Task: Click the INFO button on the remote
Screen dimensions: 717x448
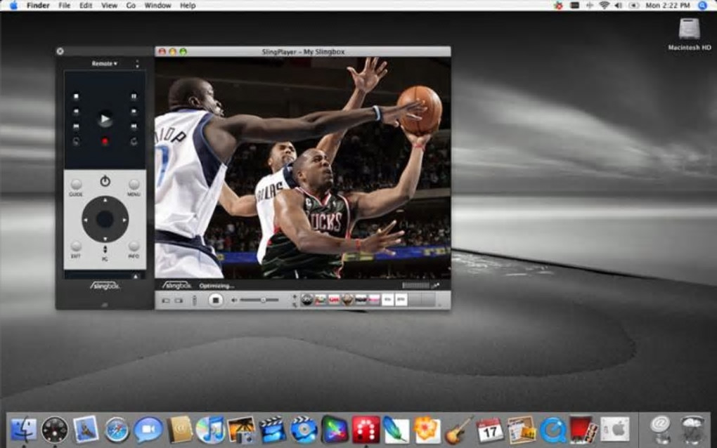Action: 134,246
